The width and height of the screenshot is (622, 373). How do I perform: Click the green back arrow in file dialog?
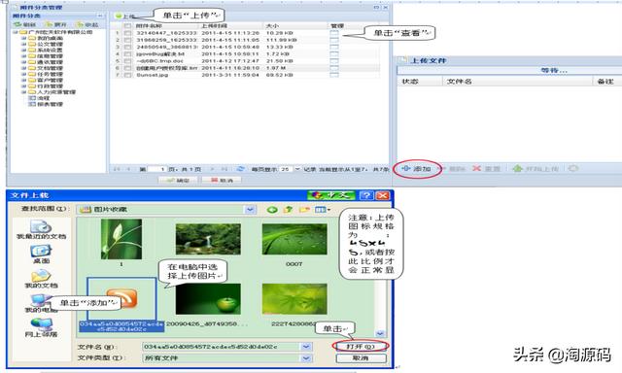click(x=272, y=209)
